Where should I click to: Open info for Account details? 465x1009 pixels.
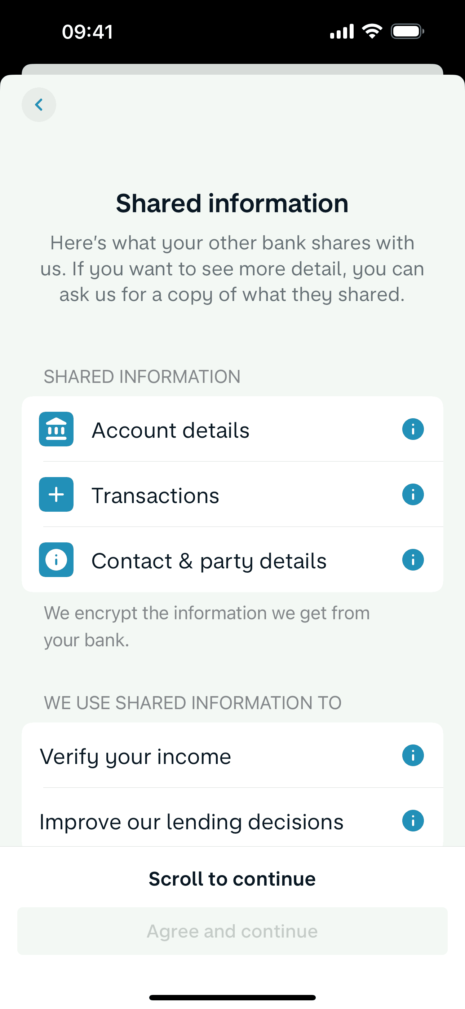click(x=412, y=429)
